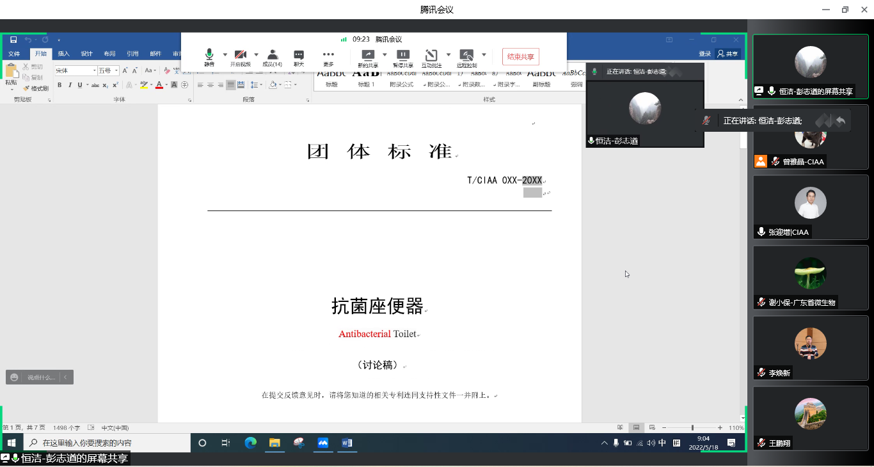The image size is (874, 467).
Task: Open paragraph shading paint bucket
Action: [273, 85]
